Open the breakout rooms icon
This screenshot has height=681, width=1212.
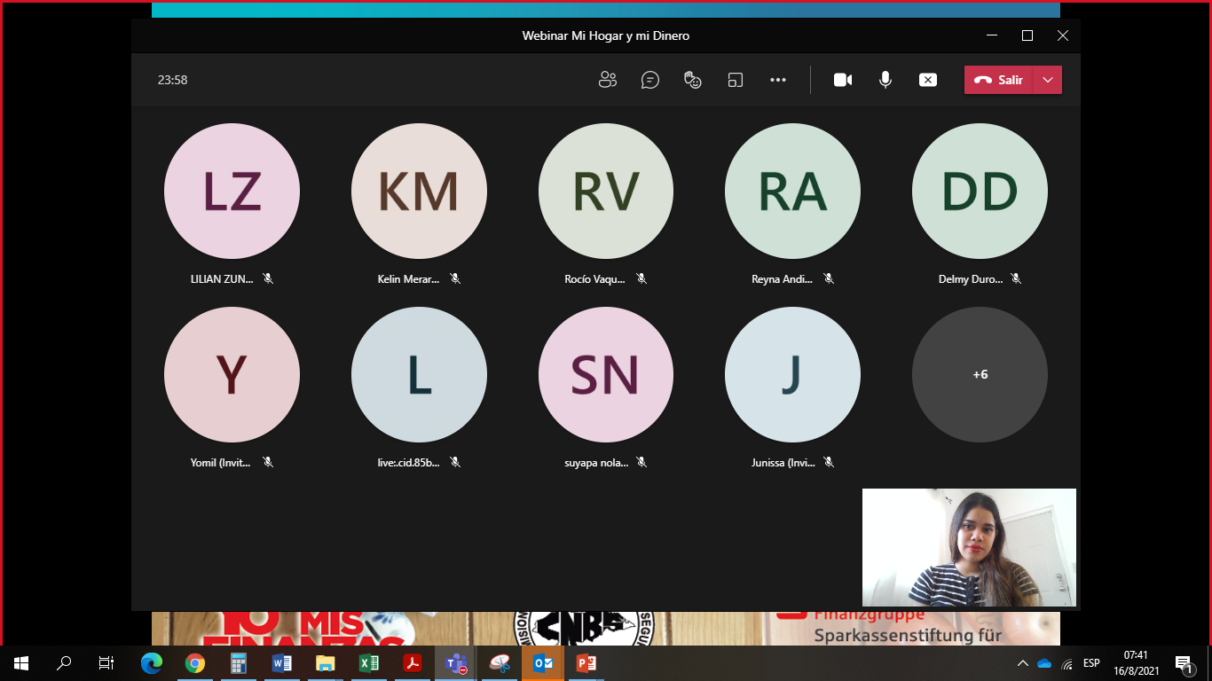[x=735, y=80]
